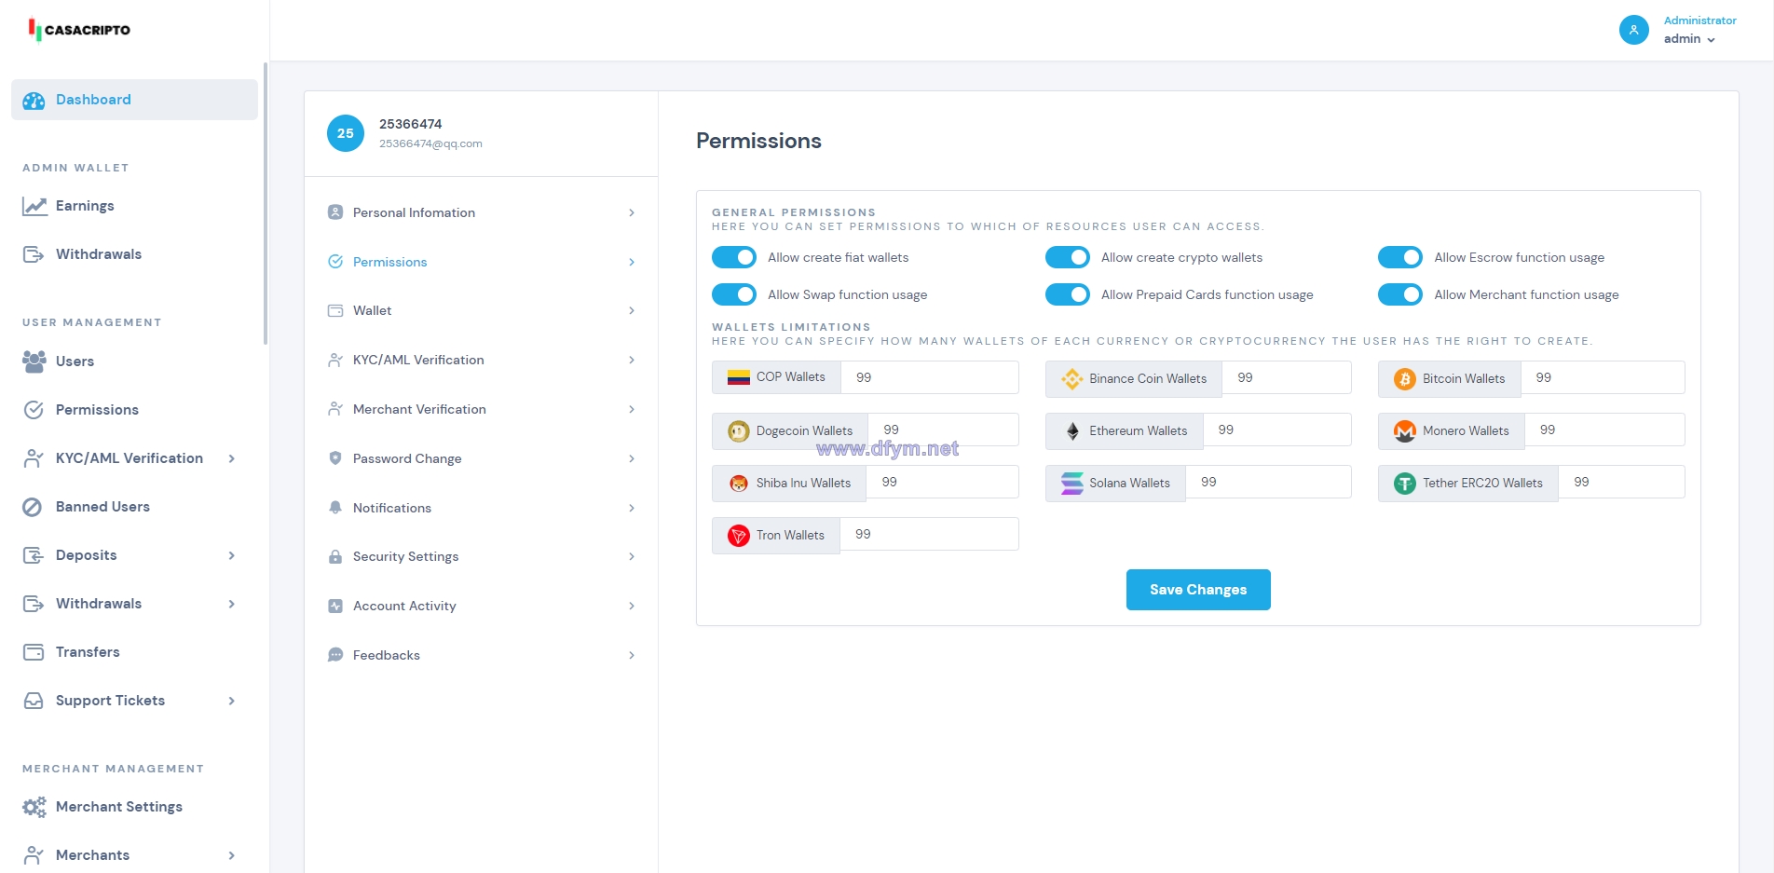1774x873 pixels.
Task: Click the Dogecoin logo icon
Action: tap(739, 431)
